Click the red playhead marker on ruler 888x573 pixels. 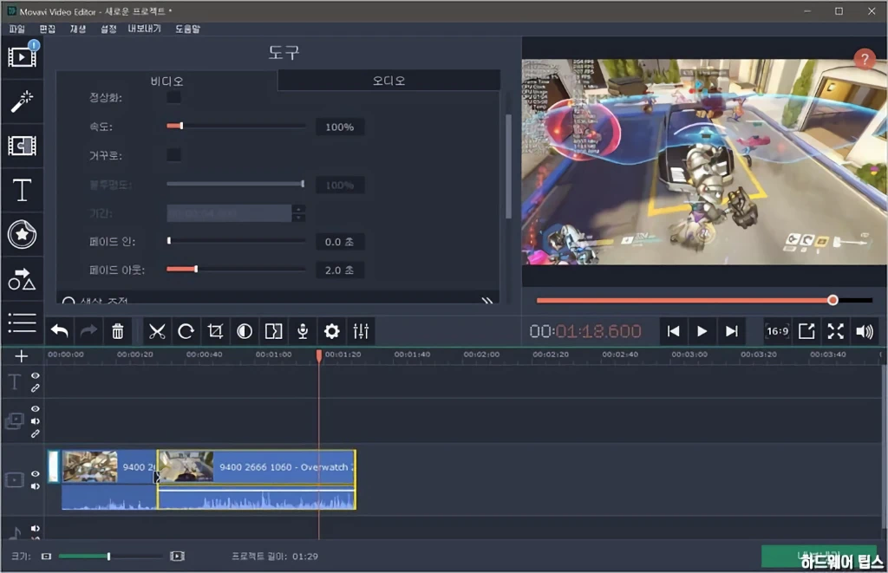click(x=319, y=355)
